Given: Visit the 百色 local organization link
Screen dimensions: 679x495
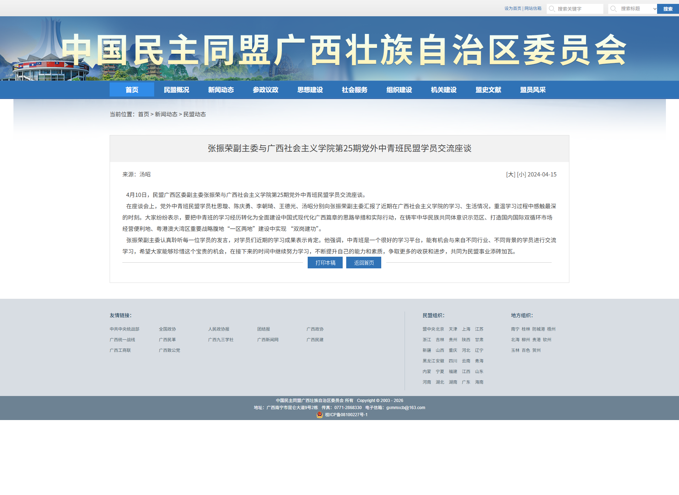Looking at the screenshot, I should coord(526,350).
